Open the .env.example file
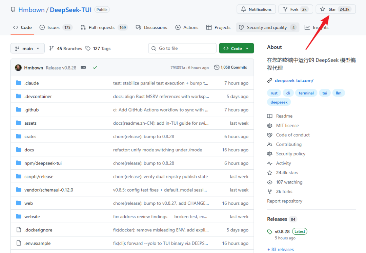This screenshot has height=253, width=366. click(38, 243)
